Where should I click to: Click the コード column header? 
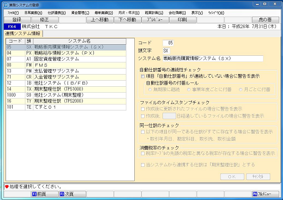15,41
